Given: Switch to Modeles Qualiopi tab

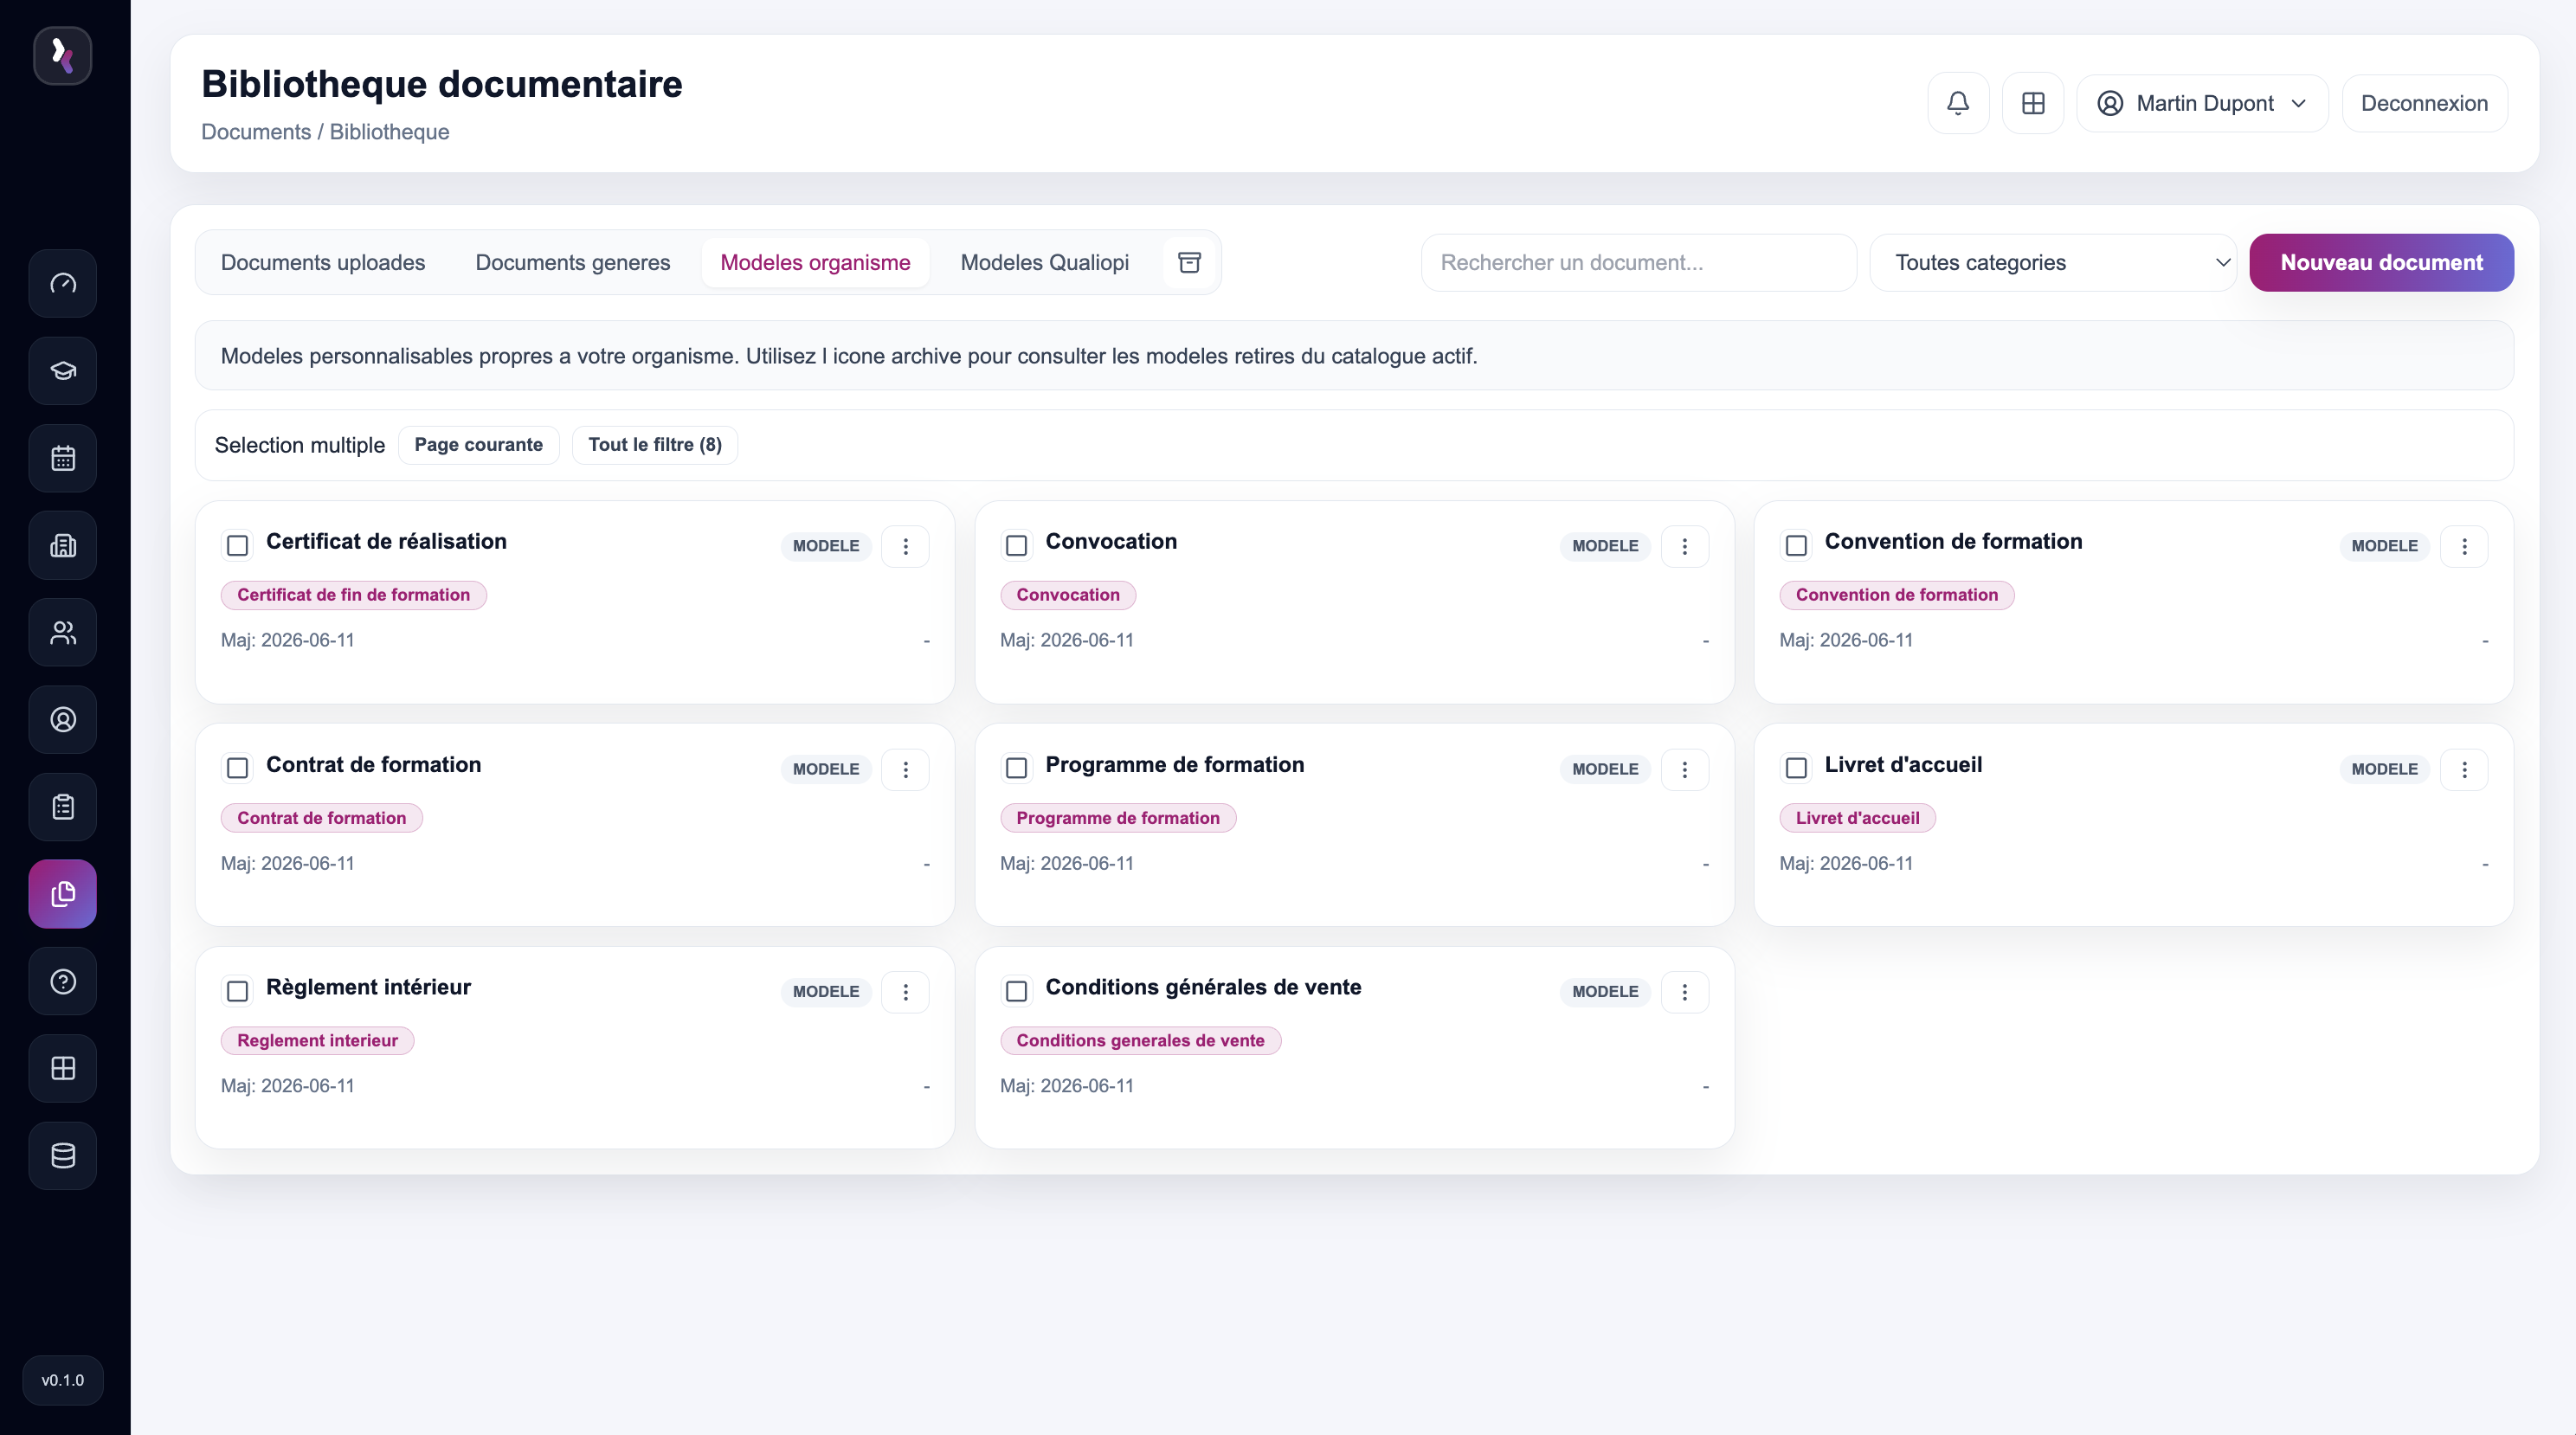Looking at the screenshot, I should coord(1044,262).
